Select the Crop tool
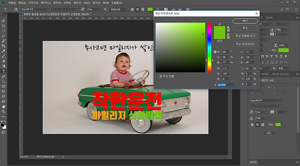The width and height of the screenshot is (300, 166). (3, 46)
